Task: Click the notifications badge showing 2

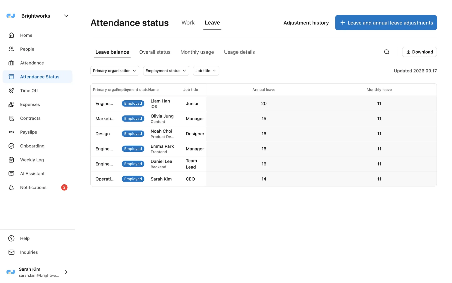Action: [64, 187]
